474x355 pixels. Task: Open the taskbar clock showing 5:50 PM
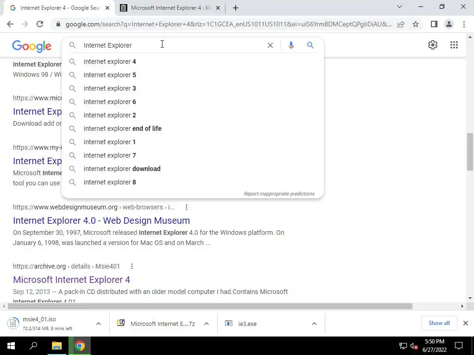434,346
